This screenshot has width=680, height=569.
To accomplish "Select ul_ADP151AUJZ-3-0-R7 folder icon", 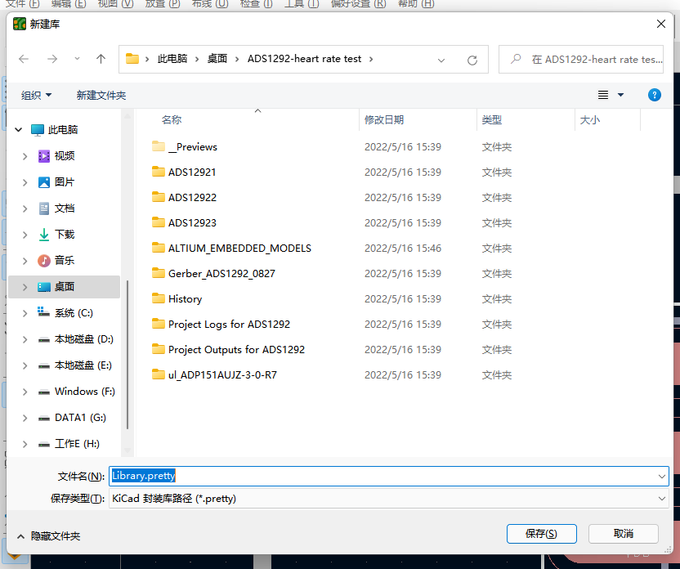I will click(159, 374).
